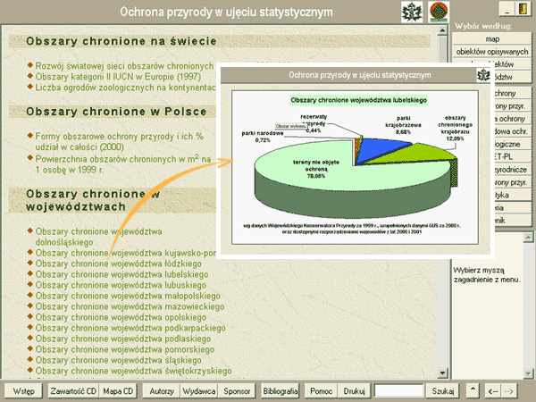Click the round orange tree logo icon
536x402 pixels.
(x=439, y=12)
